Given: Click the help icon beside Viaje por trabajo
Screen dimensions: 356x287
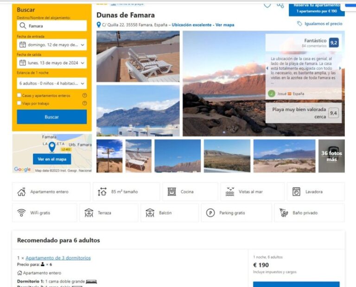Looking at the screenshot, I should [84, 103].
